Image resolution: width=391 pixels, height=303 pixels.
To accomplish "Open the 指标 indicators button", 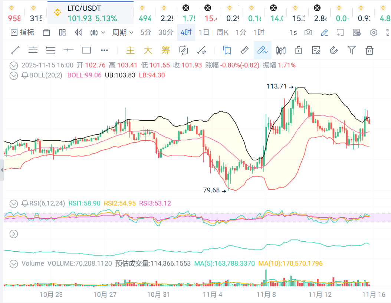I will click(x=23, y=33).
